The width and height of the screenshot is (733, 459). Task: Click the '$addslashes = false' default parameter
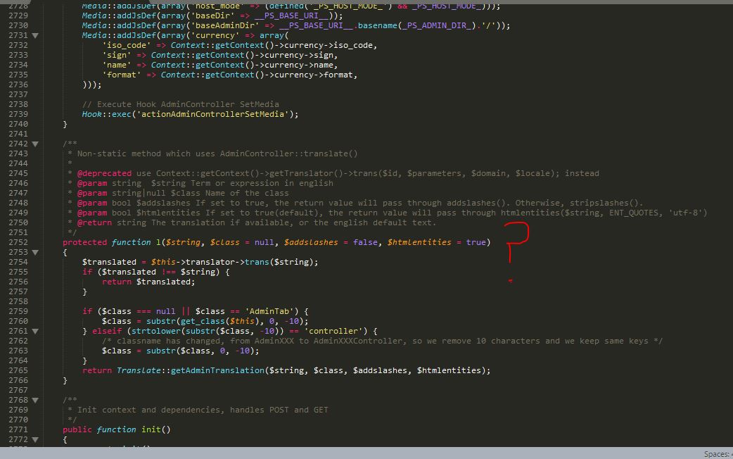coord(331,242)
